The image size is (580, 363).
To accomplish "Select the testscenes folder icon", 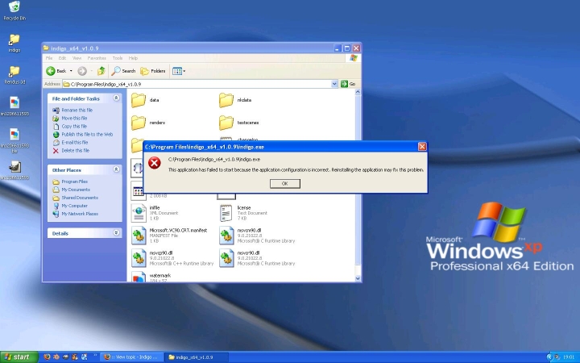I will [226, 123].
